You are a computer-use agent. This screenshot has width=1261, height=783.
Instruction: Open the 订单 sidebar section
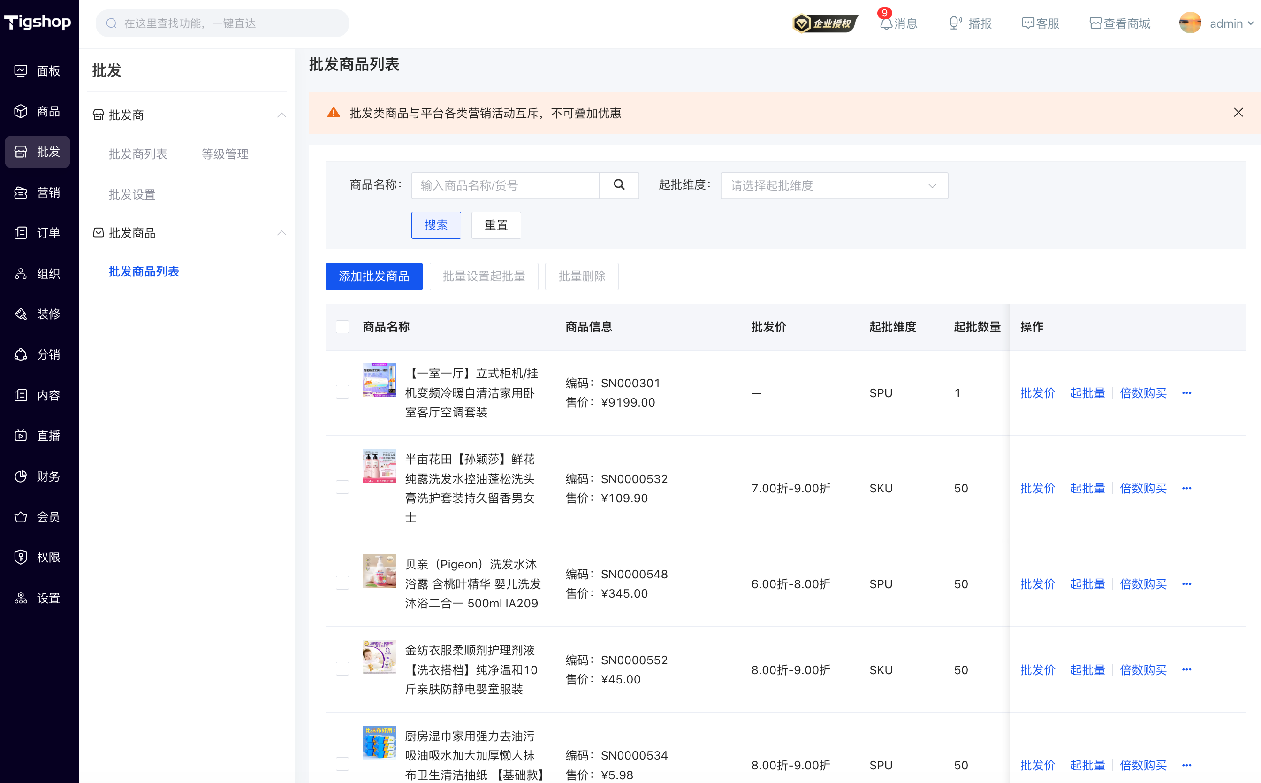point(37,233)
